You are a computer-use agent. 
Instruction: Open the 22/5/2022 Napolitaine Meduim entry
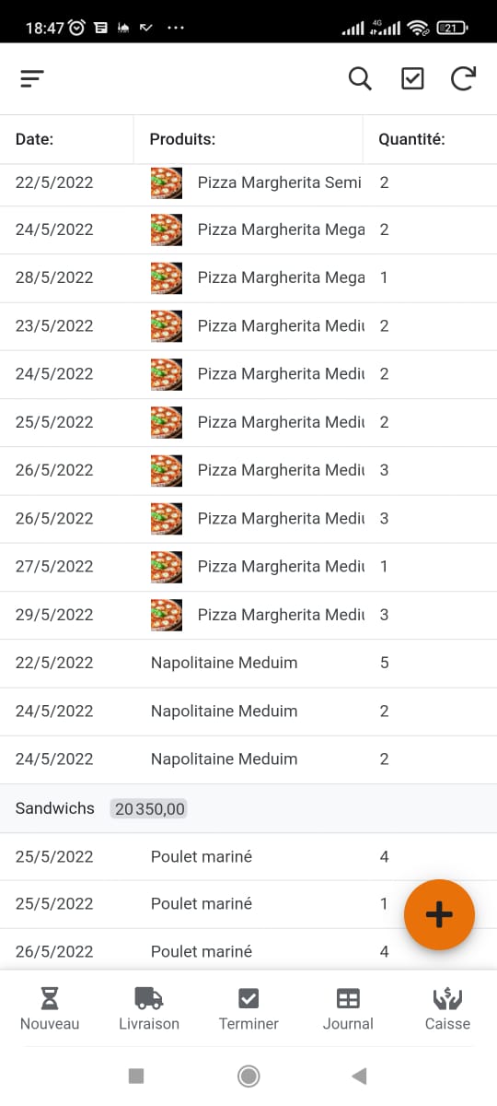248,663
